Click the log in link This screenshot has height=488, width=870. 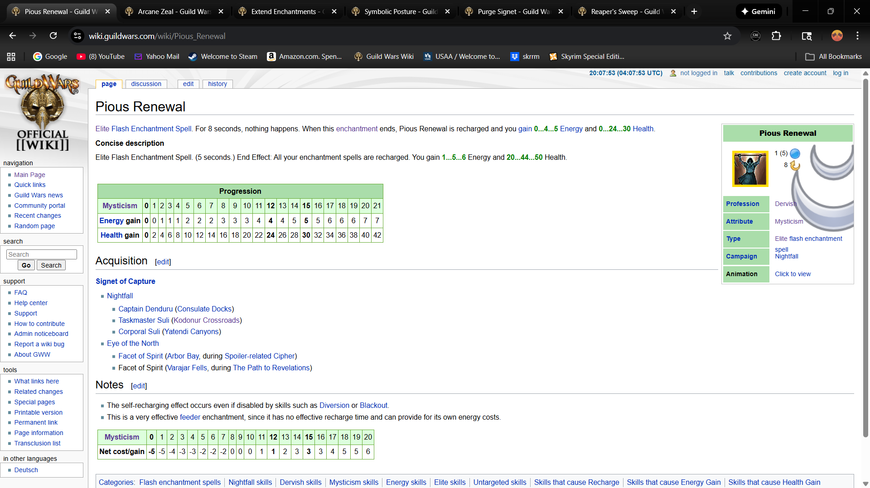(x=841, y=73)
